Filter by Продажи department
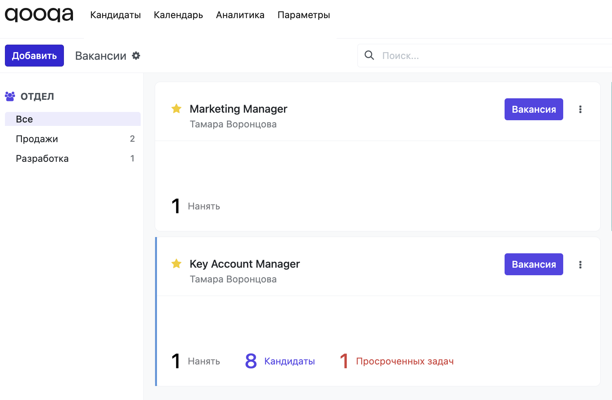This screenshot has width=612, height=400. 73,139
